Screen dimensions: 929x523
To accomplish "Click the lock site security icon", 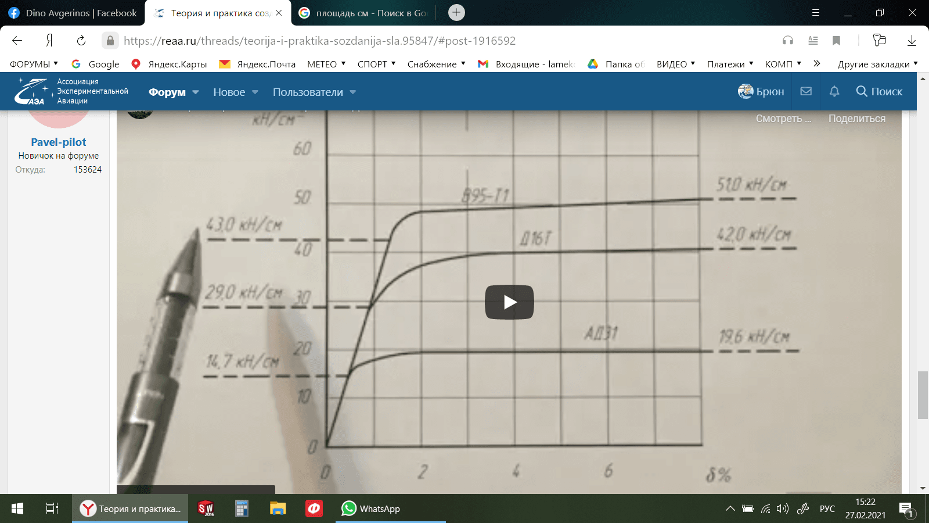I will [x=110, y=41].
